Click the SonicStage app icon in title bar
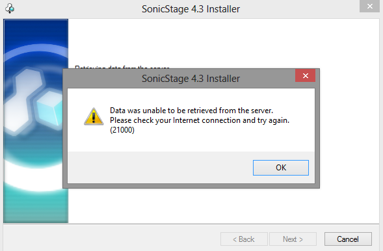 [x=10, y=8]
